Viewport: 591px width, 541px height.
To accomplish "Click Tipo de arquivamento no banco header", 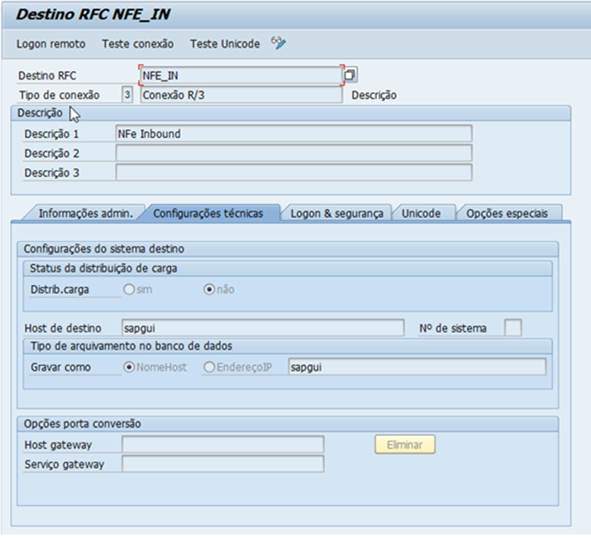I will 288,346.
